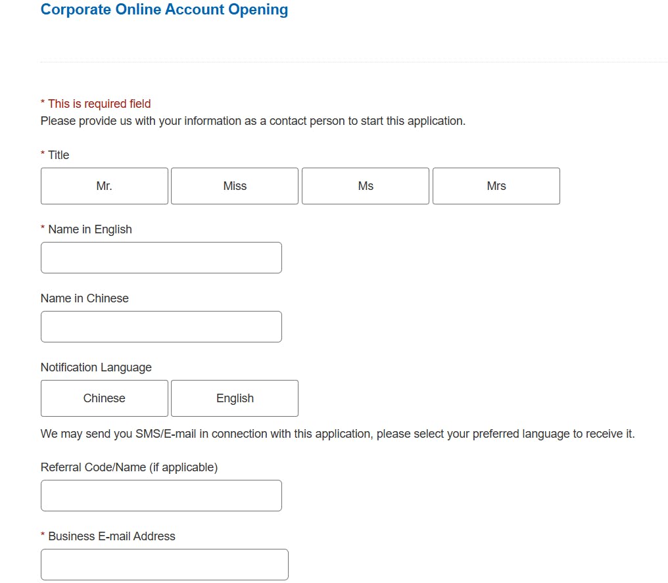The height and width of the screenshot is (583, 668).
Task: Click the contact person instruction text
Action: 253,121
